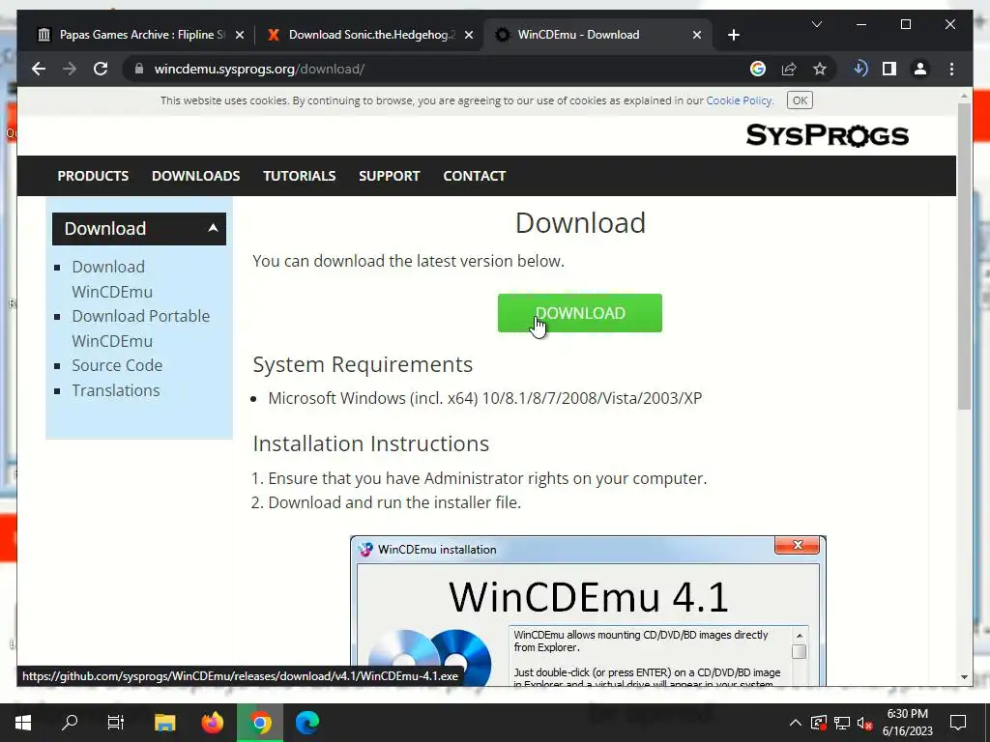Open Download WinCDEmu sidebar link
990x742 pixels.
(x=112, y=279)
